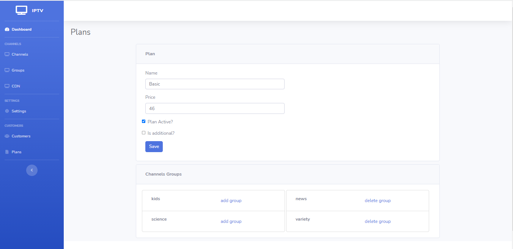The width and height of the screenshot is (513, 249).
Task: Click the Settings gear icon
Action: (x=7, y=111)
